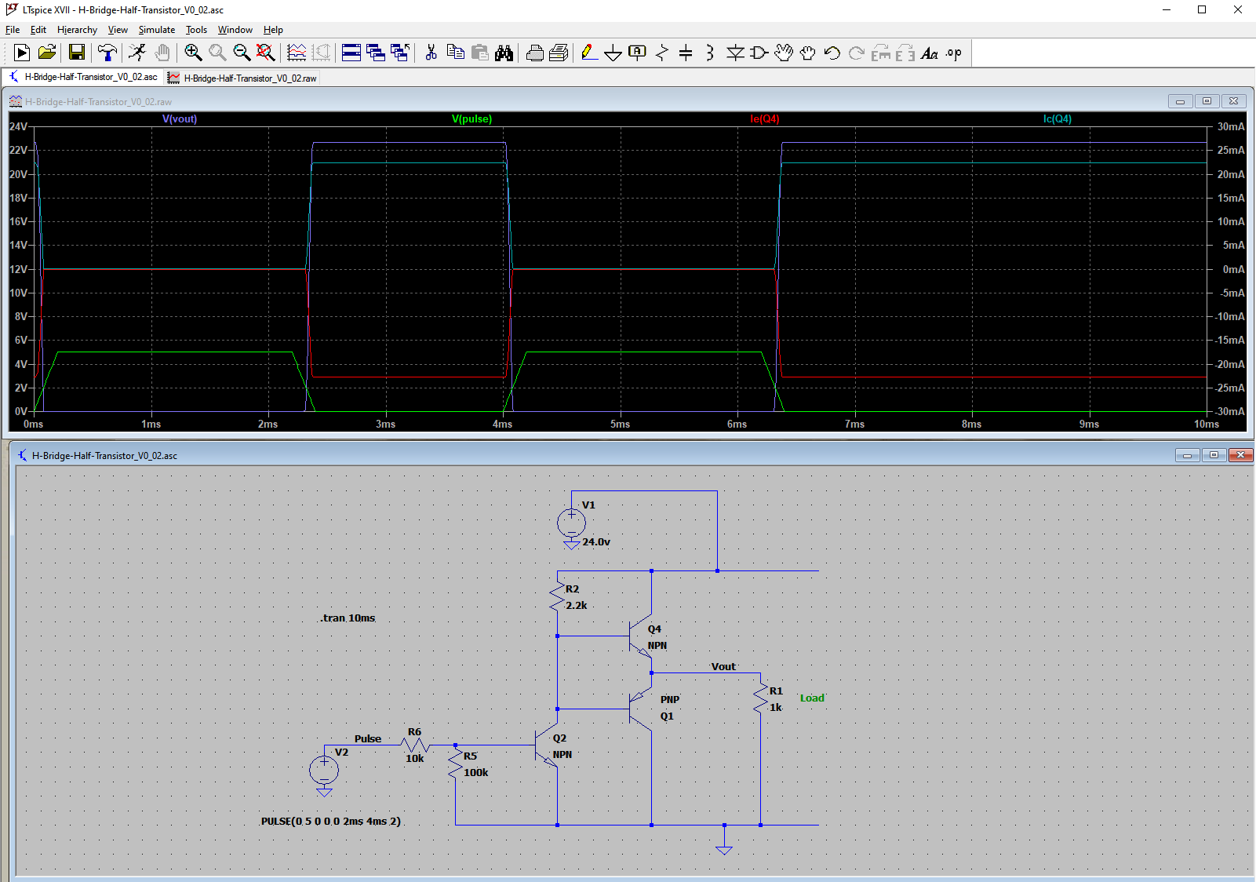The width and height of the screenshot is (1256, 882).
Task: Click the Autorange plot icon
Action: [x=297, y=53]
